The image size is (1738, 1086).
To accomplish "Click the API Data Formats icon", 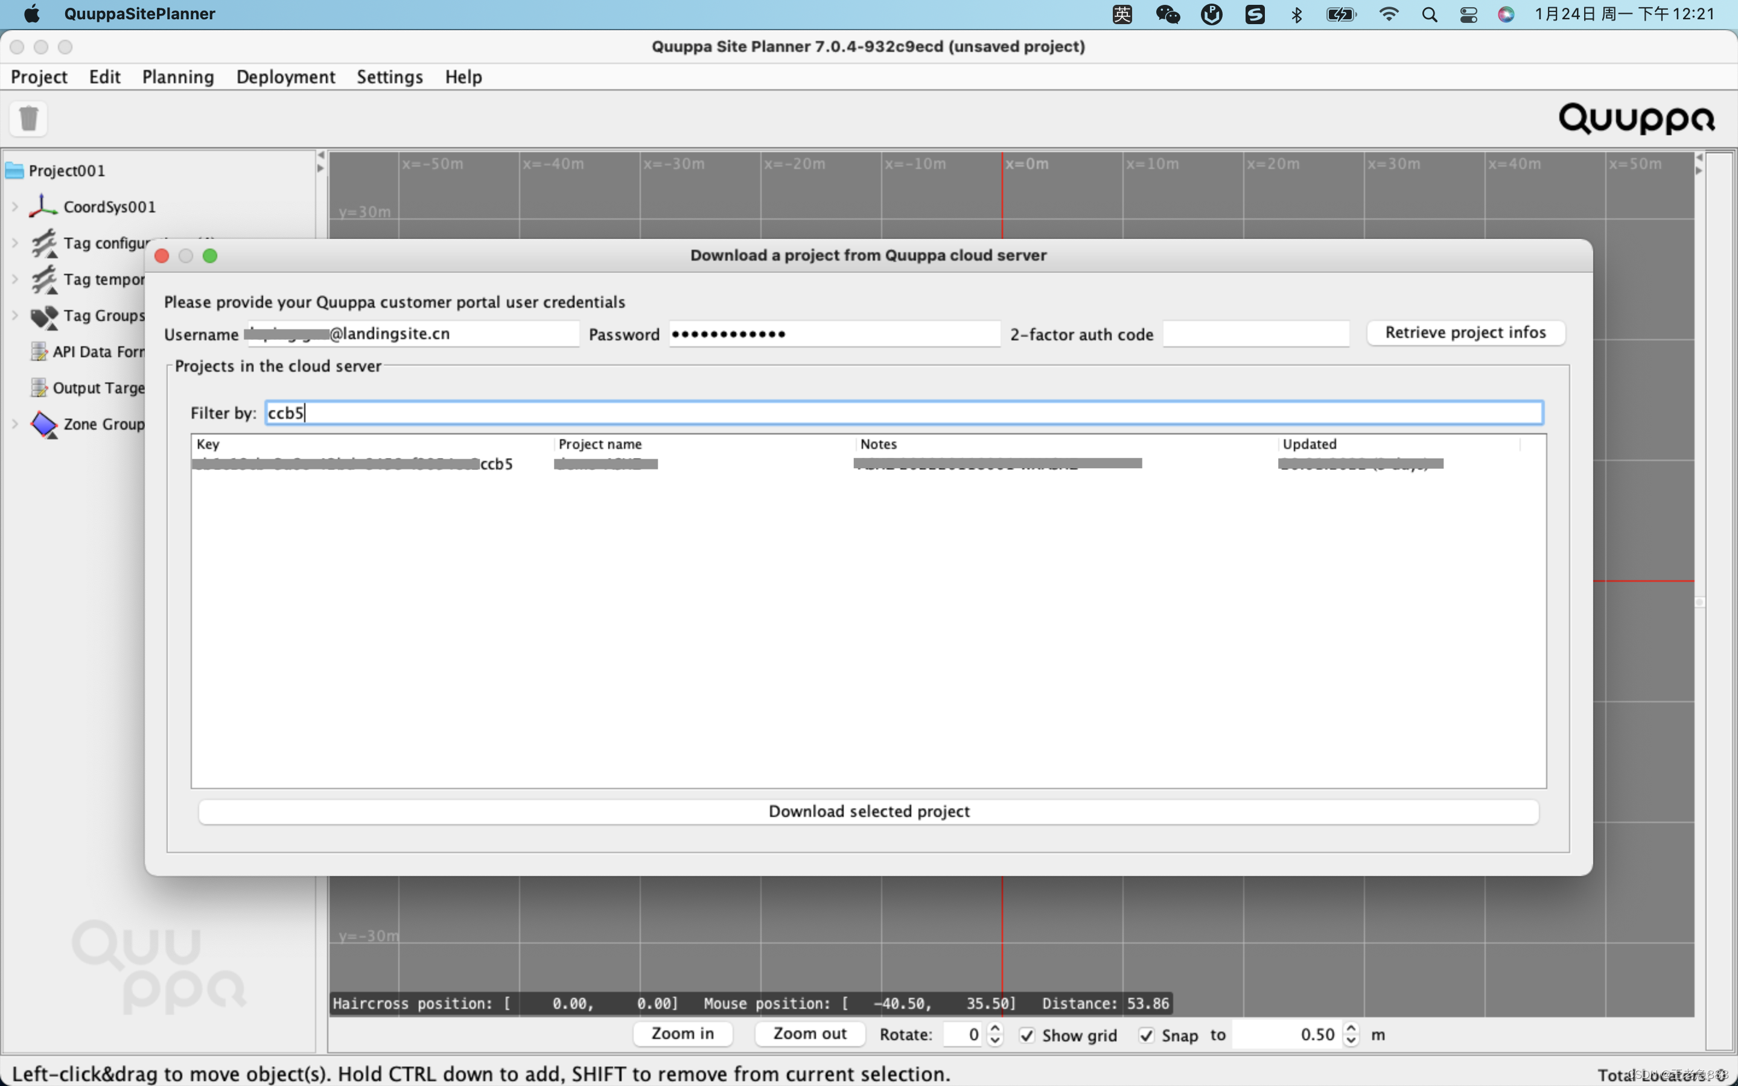I will point(39,352).
